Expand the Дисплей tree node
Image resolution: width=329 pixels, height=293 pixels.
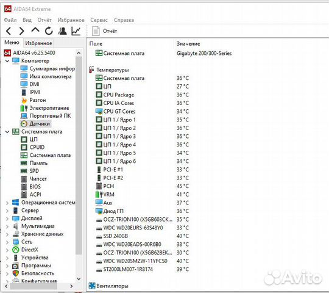tap(7, 219)
